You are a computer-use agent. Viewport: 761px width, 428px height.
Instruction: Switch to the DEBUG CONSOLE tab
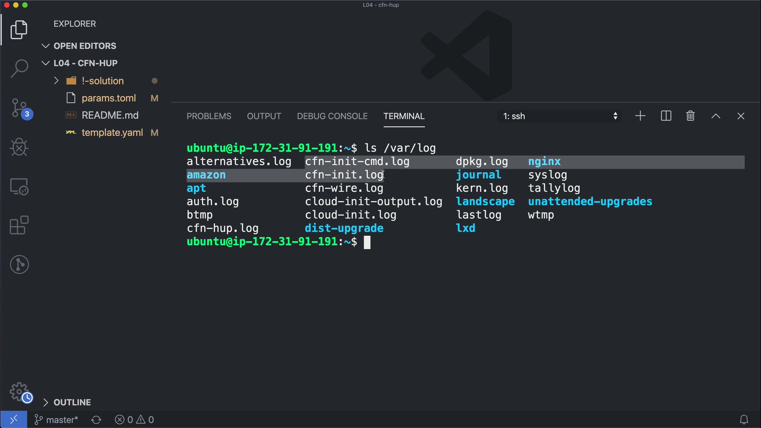332,116
